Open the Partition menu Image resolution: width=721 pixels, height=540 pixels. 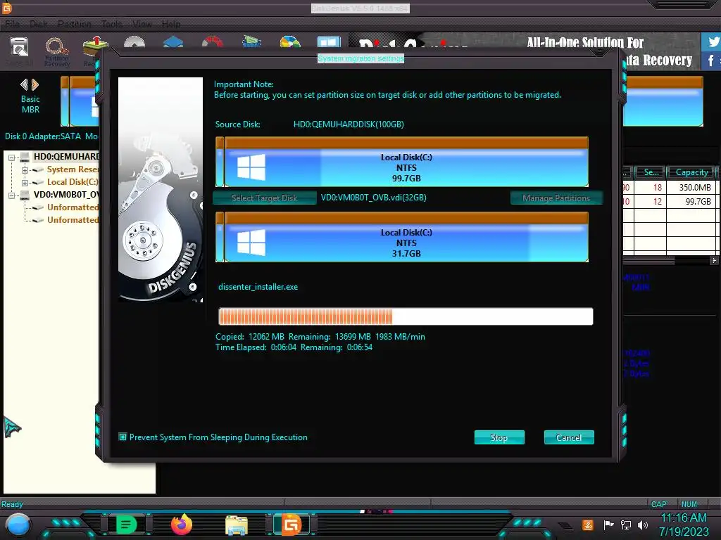(x=74, y=24)
